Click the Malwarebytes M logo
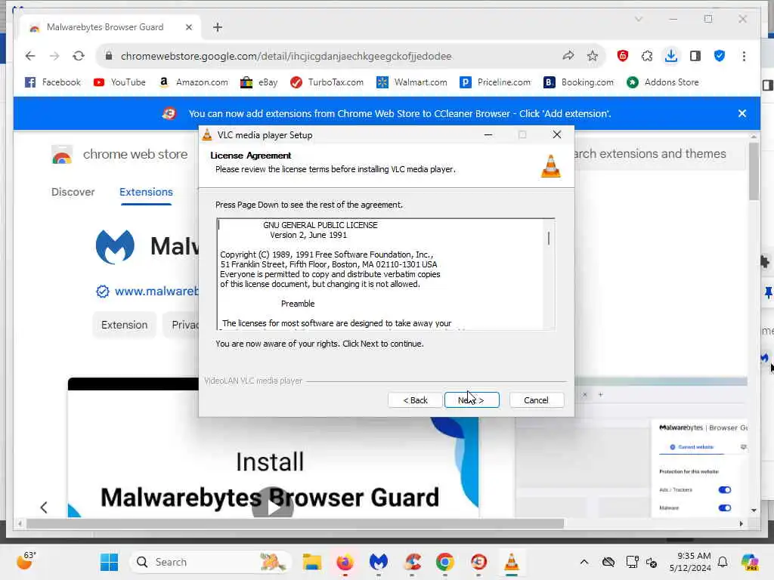This screenshot has height=580, width=774. pos(115,247)
